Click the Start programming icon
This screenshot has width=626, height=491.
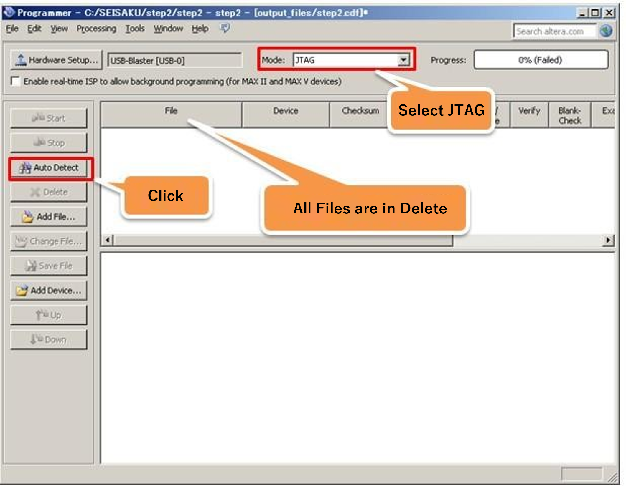pyautogui.click(x=49, y=117)
